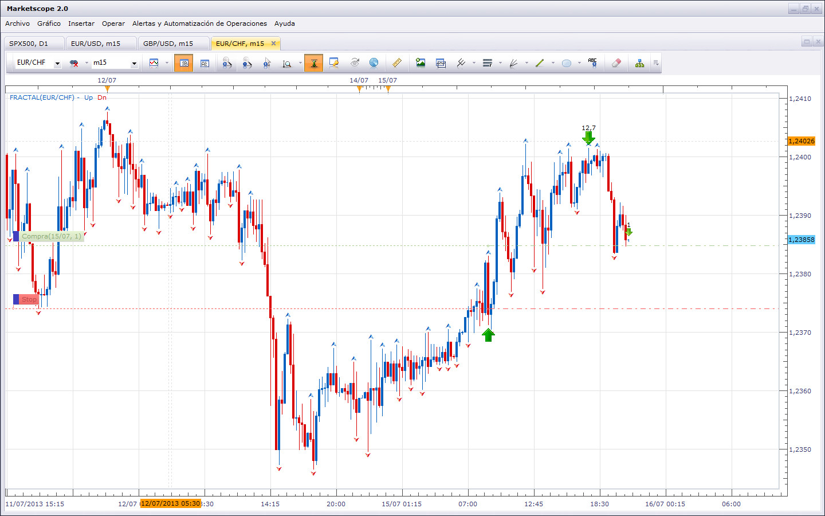Select the eraser tool
The height and width of the screenshot is (516, 825).
616,63
